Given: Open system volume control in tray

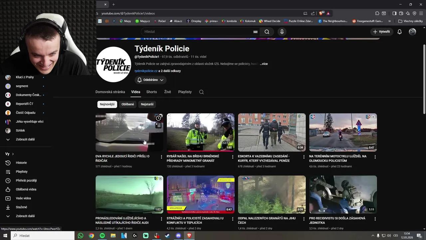Looking at the screenshot, I should pos(389,236).
